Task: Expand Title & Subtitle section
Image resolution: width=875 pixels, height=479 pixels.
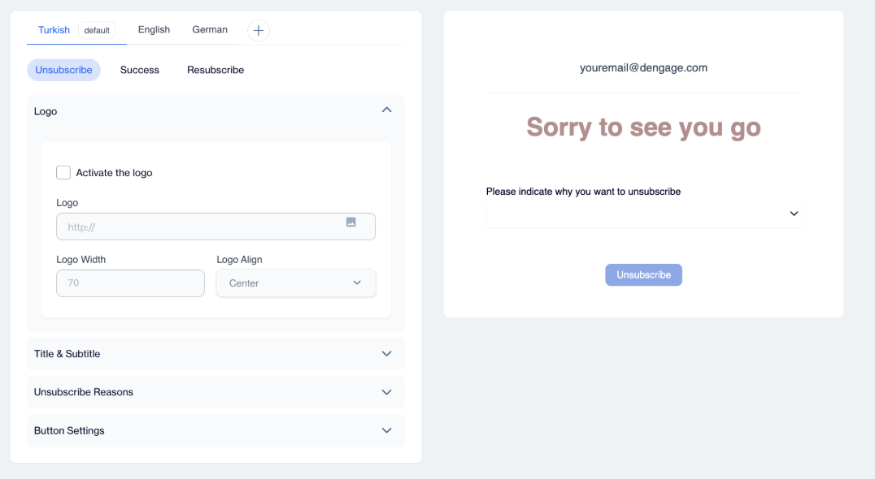Action: (x=216, y=354)
